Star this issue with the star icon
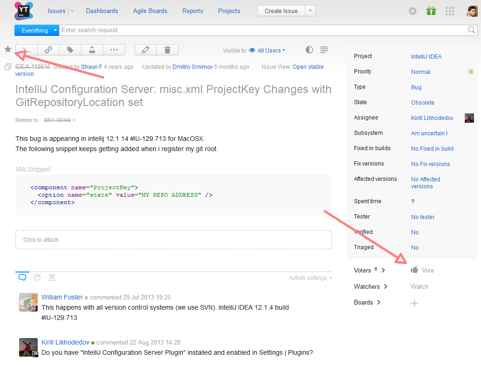 pyautogui.click(x=8, y=49)
